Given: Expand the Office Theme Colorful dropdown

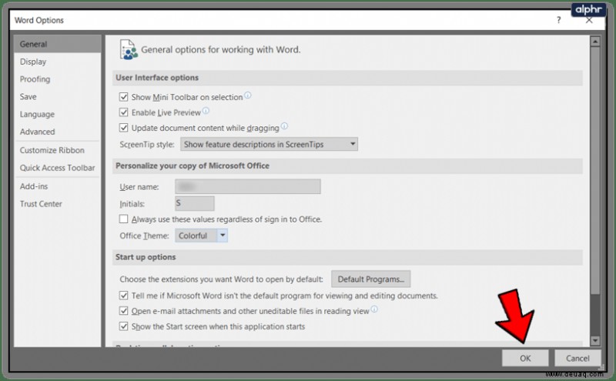Looking at the screenshot, I should 201,236.
